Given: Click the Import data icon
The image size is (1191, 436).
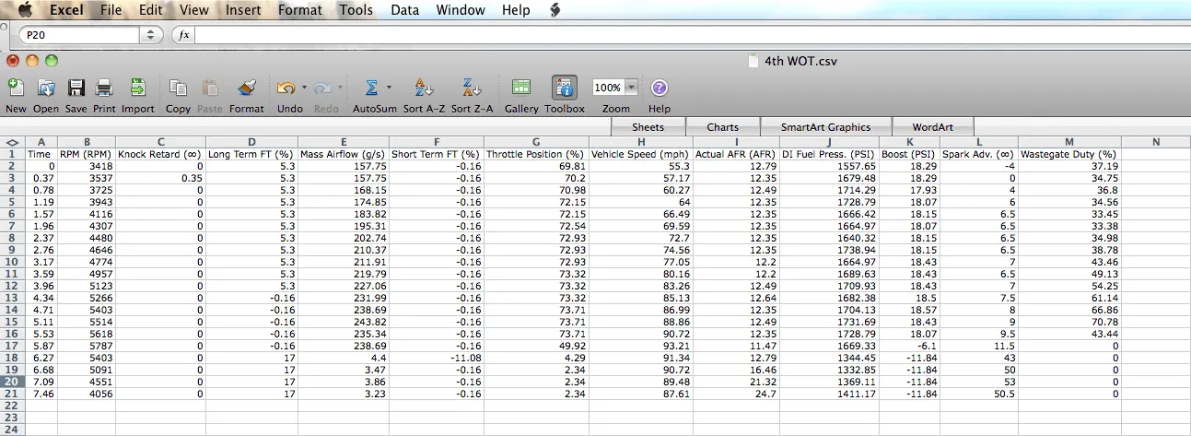Looking at the screenshot, I should tap(138, 88).
